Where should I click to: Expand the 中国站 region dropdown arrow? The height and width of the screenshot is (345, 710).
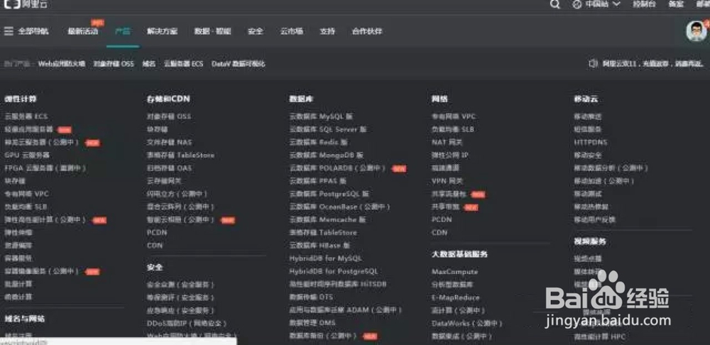pyautogui.click(x=616, y=4)
